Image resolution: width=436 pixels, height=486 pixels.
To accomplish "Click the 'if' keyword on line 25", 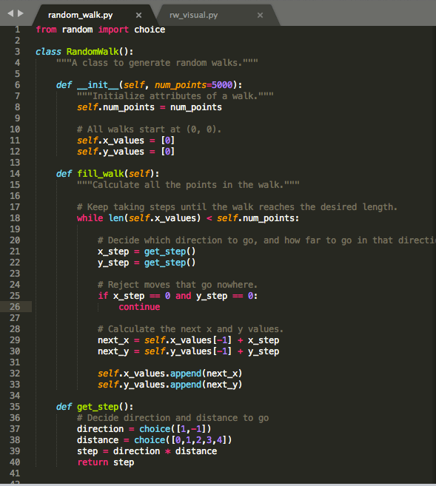I will 103,296.
